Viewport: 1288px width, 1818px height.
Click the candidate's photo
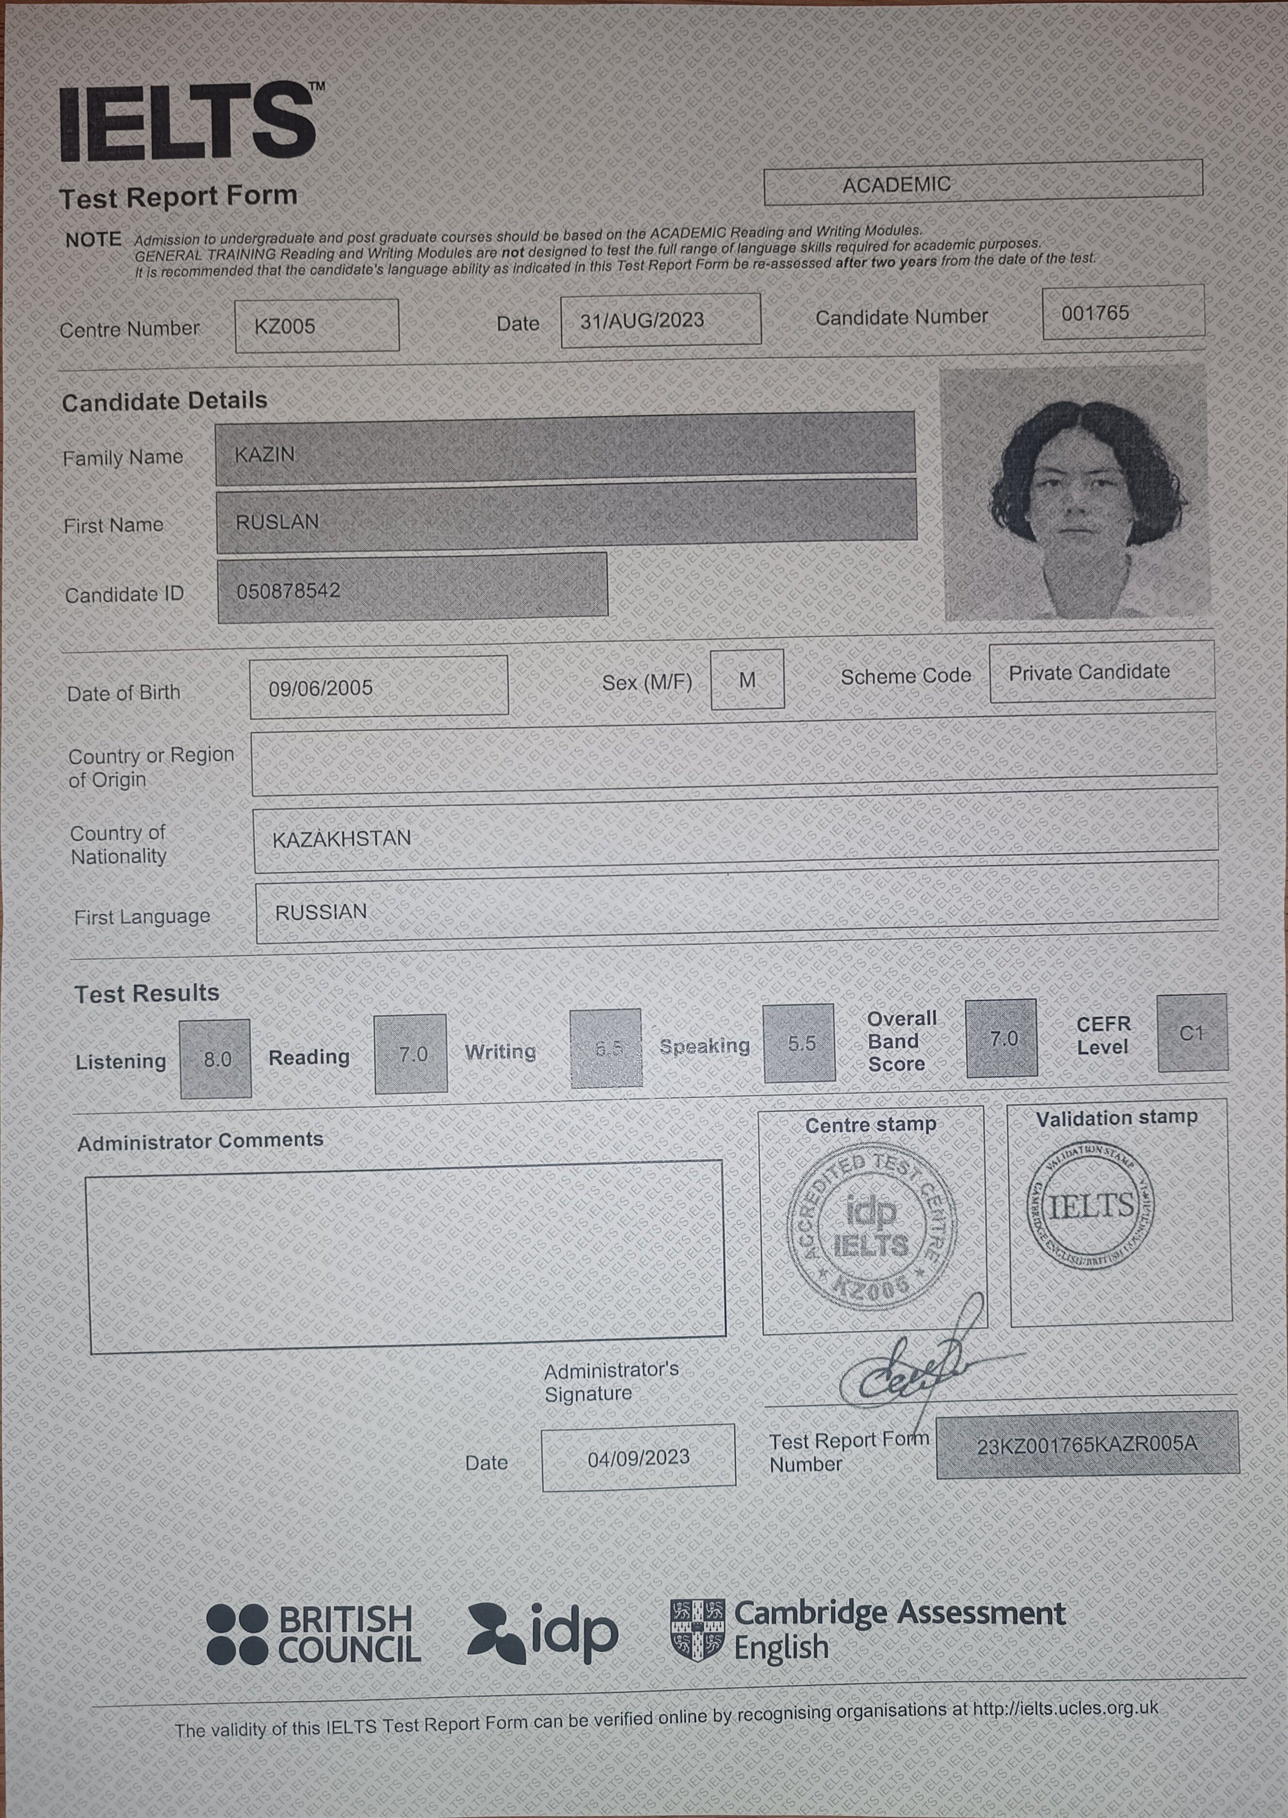click(x=1075, y=493)
